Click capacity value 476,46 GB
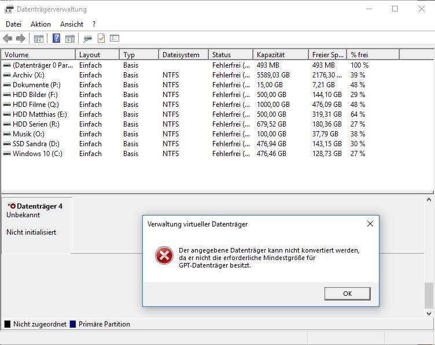435x345 pixels. point(271,154)
